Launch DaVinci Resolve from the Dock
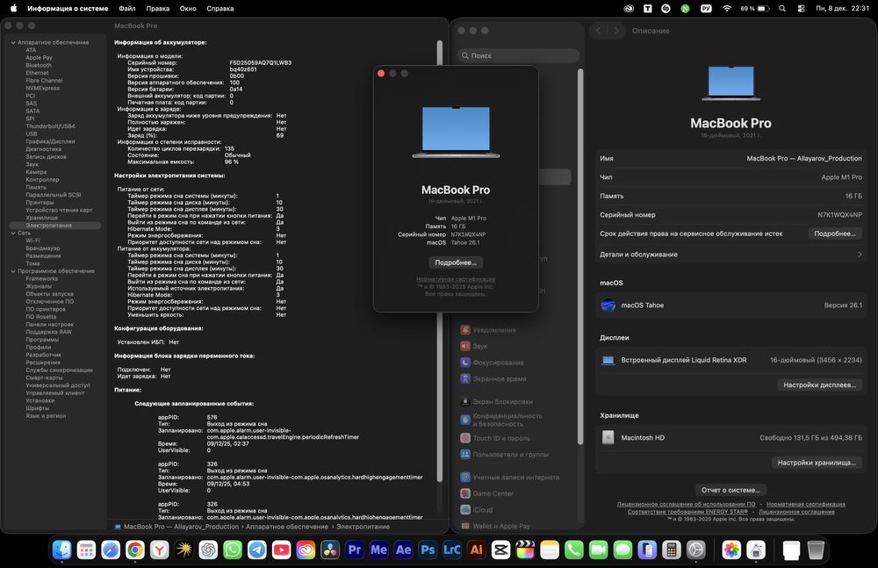Image resolution: width=878 pixels, height=568 pixels. click(x=330, y=550)
